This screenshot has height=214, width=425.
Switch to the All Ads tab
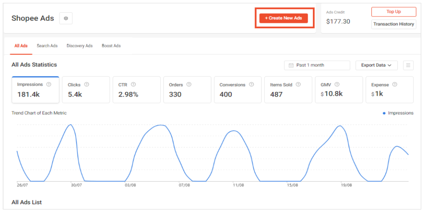point(21,46)
